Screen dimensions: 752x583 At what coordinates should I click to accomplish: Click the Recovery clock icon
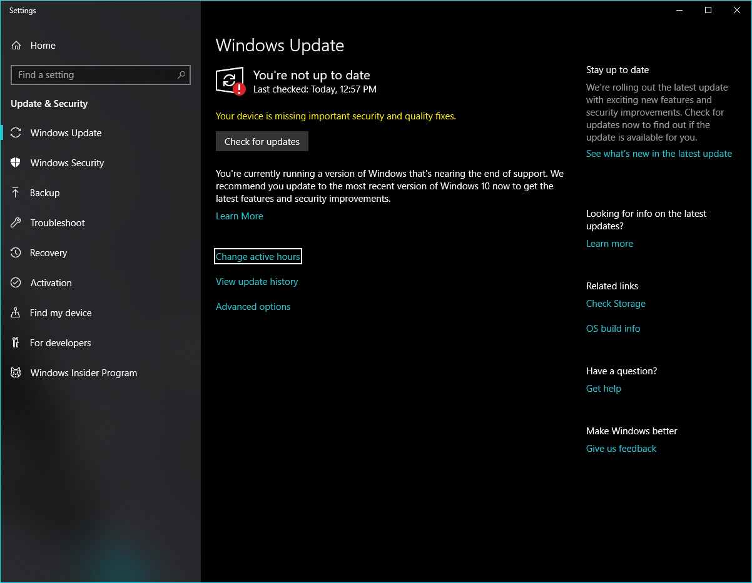pos(16,253)
